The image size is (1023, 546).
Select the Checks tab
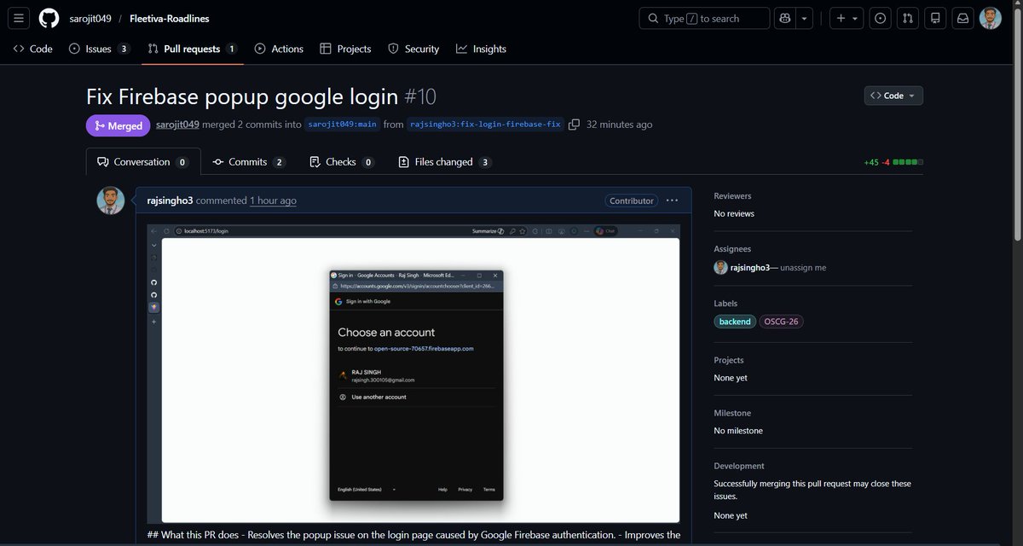342,161
